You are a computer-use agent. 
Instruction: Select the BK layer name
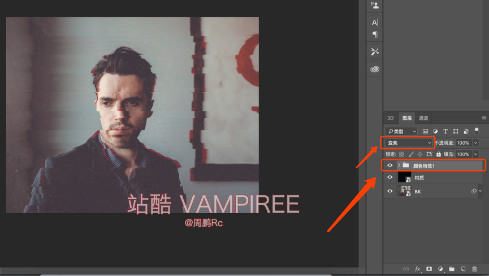pos(418,192)
